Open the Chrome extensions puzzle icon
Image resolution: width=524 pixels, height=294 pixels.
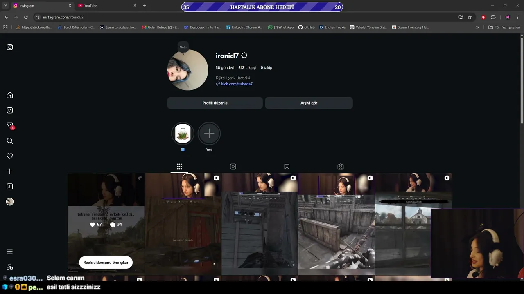point(493,17)
